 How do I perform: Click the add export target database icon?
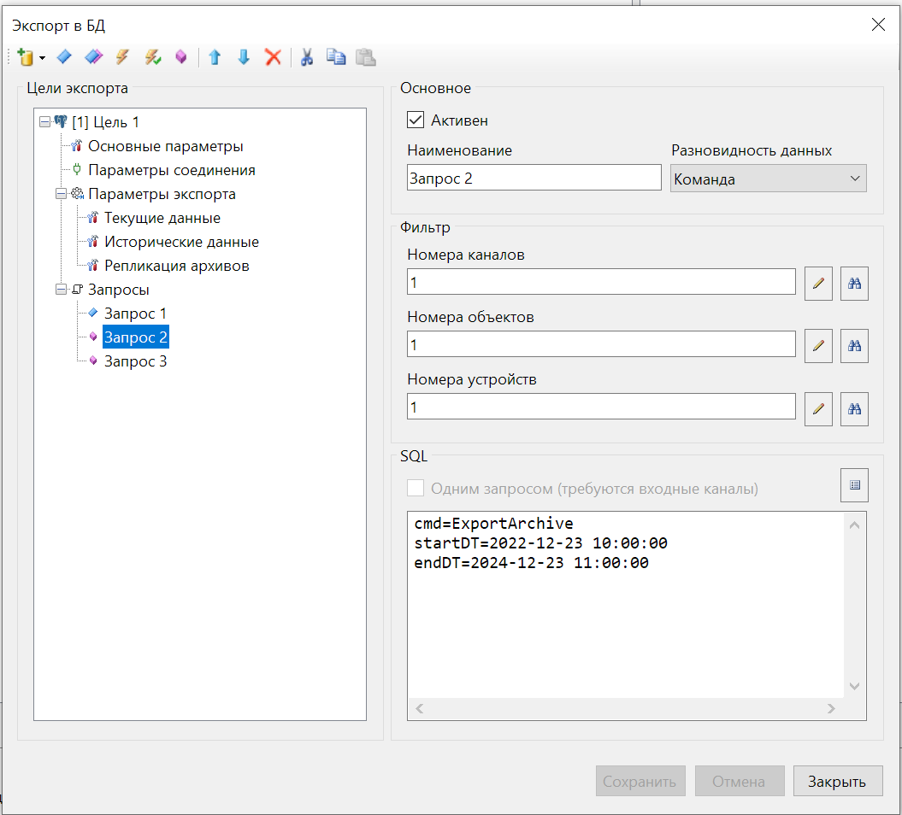(26, 57)
